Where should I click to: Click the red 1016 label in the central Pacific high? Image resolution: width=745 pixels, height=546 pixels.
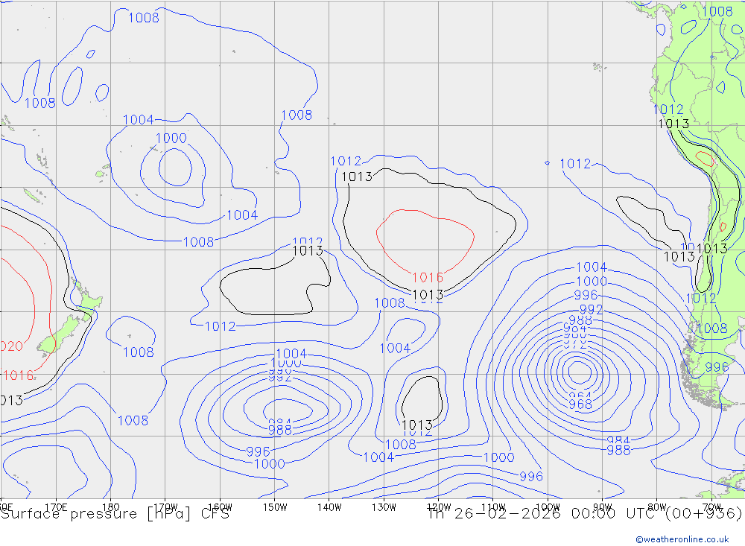428,277
